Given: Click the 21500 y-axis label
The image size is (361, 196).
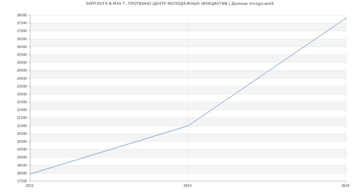Looking at the screenshot, I should click(x=22, y=118).
